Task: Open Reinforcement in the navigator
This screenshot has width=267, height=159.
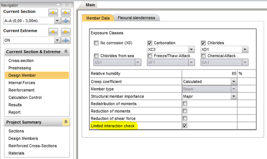Action: [x=21, y=90]
